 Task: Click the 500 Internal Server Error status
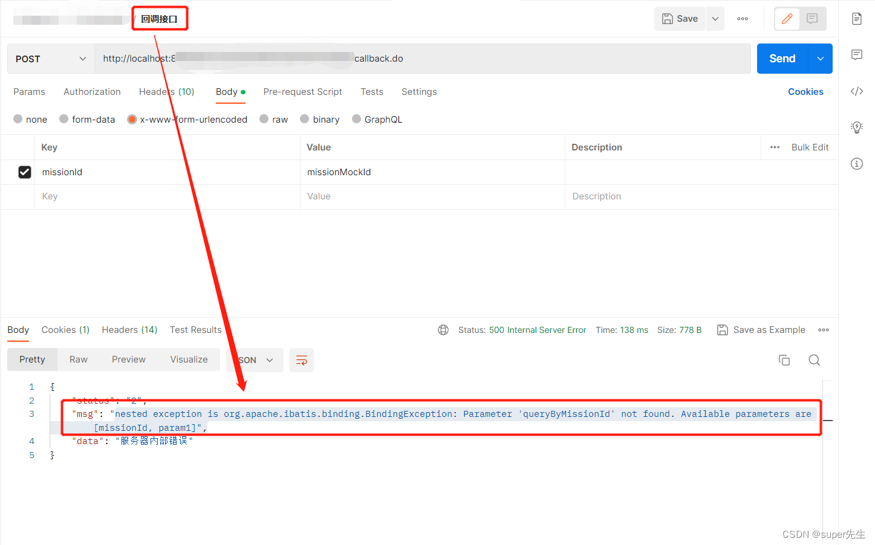click(538, 330)
